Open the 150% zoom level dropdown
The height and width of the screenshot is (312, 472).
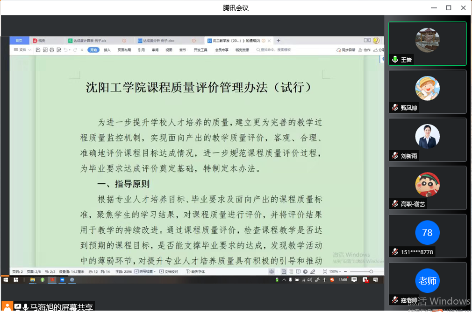(335, 271)
